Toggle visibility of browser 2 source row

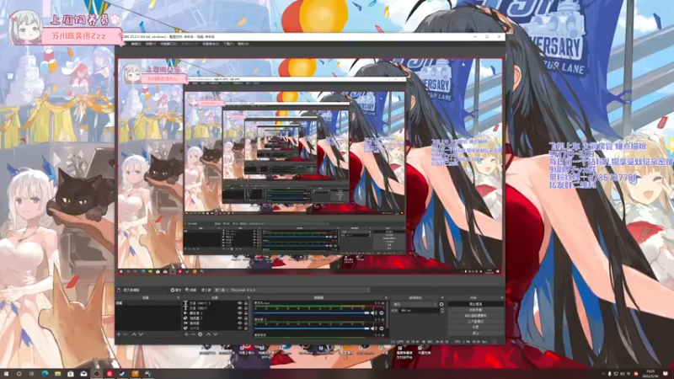[240, 318]
